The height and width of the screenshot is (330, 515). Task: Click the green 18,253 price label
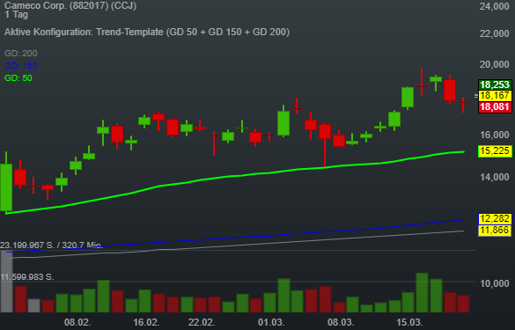point(495,84)
